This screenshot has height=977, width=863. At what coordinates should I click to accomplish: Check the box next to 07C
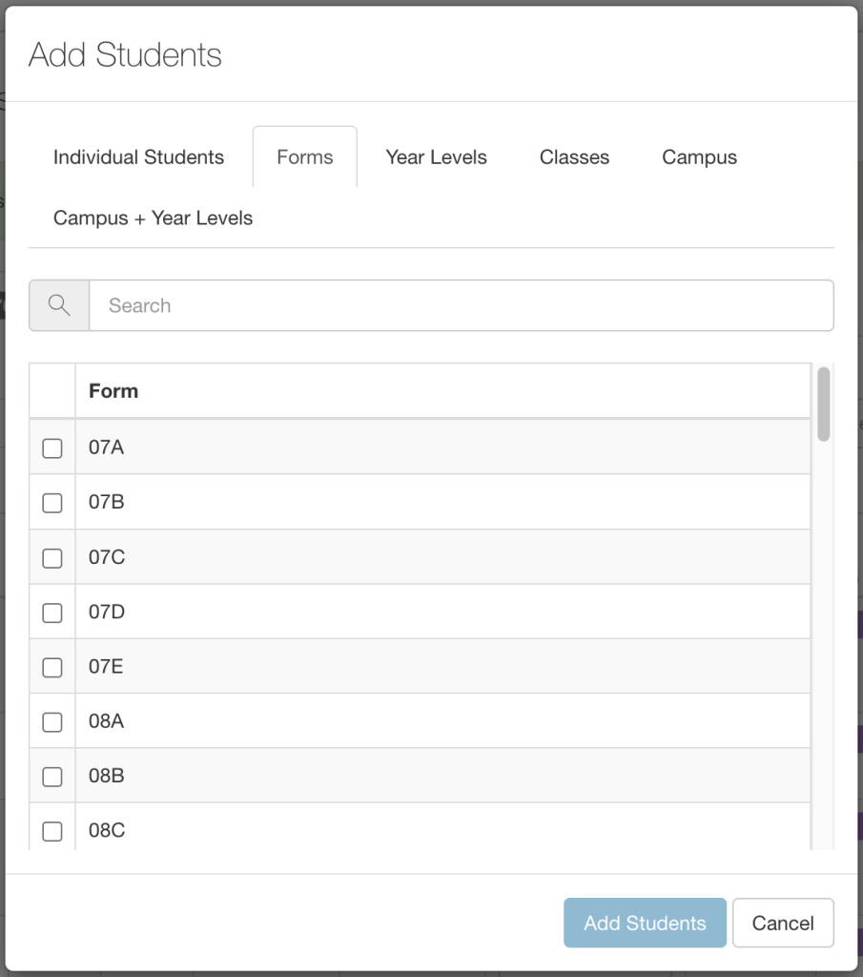(x=52, y=557)
